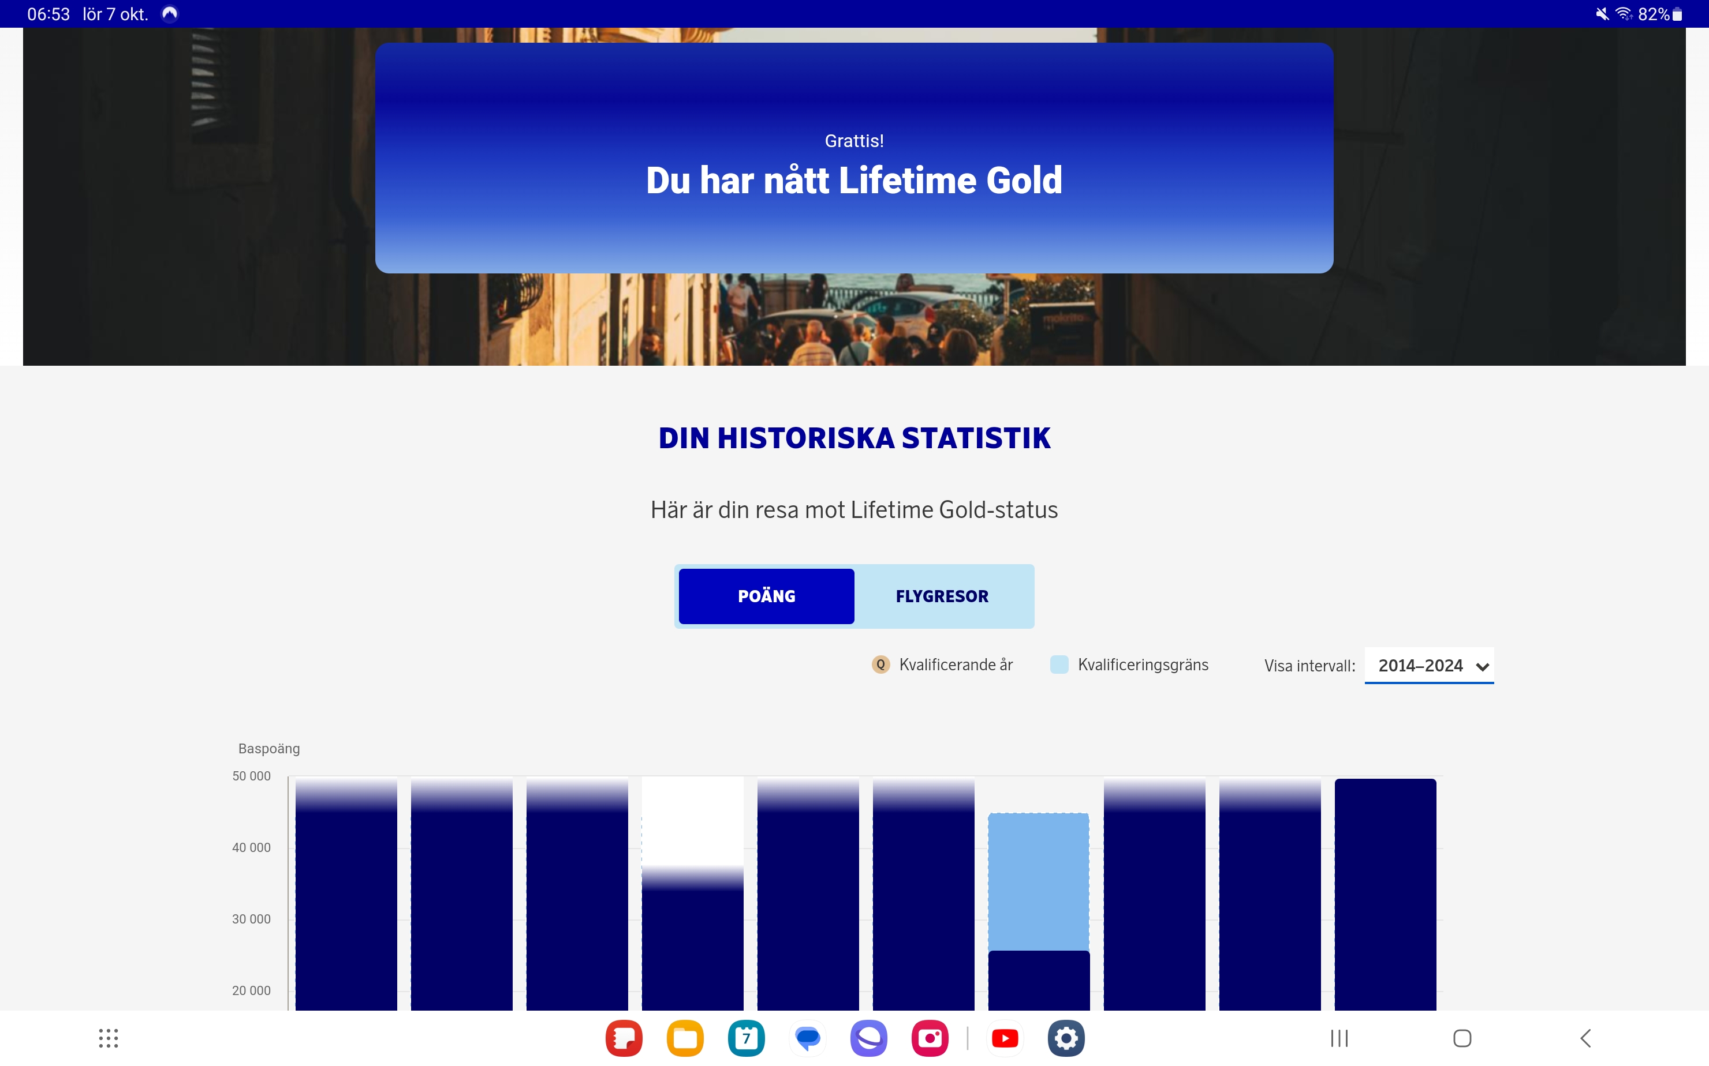Tap the home navigation button
1709x1066 pixels.
coord(1462,1038)
